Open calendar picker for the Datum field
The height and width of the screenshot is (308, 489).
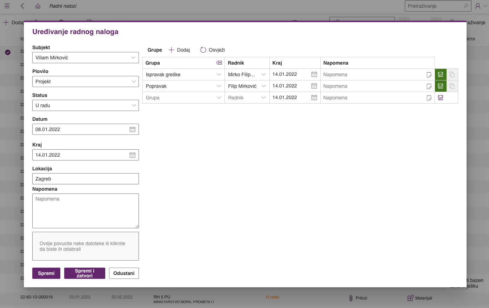(132, 129)
